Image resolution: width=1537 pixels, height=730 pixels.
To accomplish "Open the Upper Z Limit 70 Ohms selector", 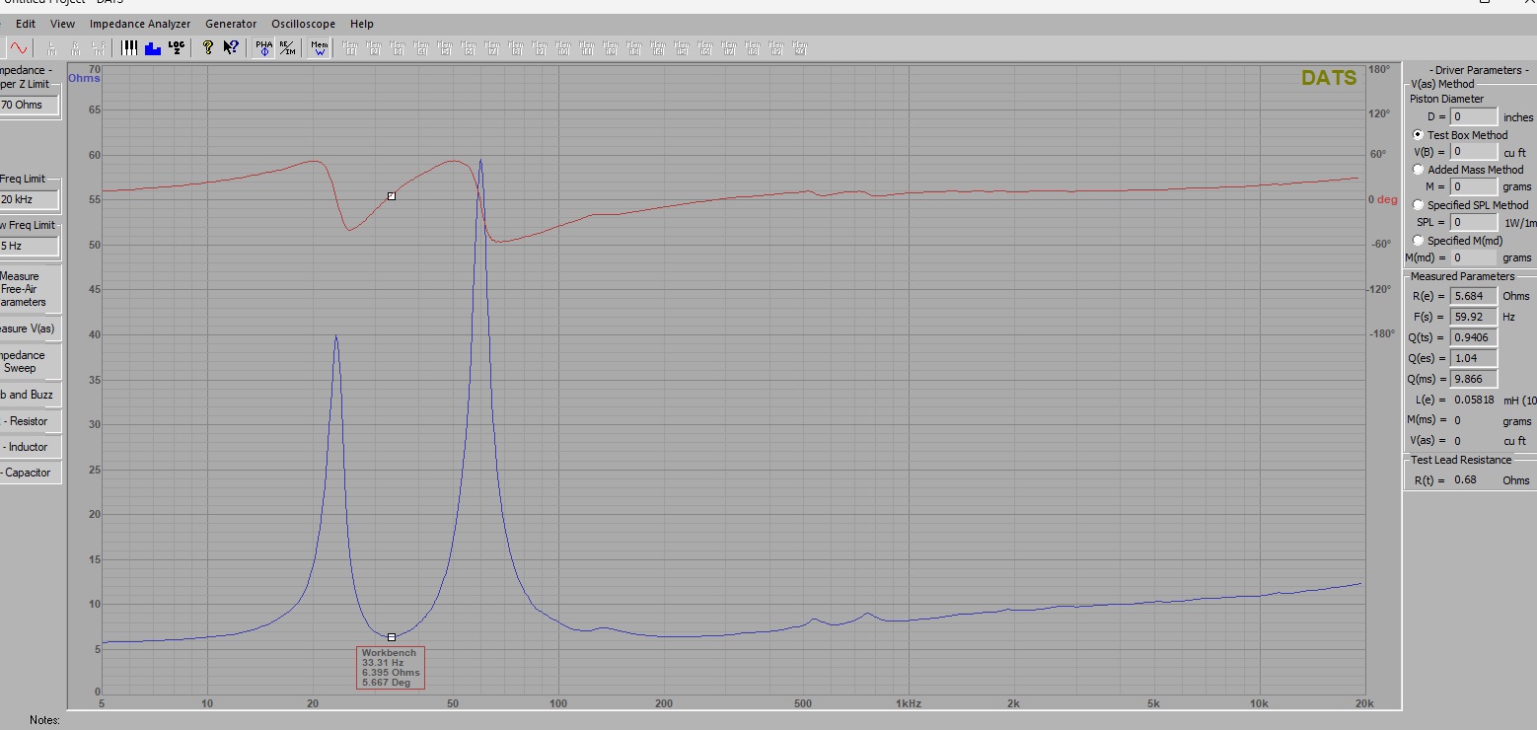I will [x=29, y=105].
